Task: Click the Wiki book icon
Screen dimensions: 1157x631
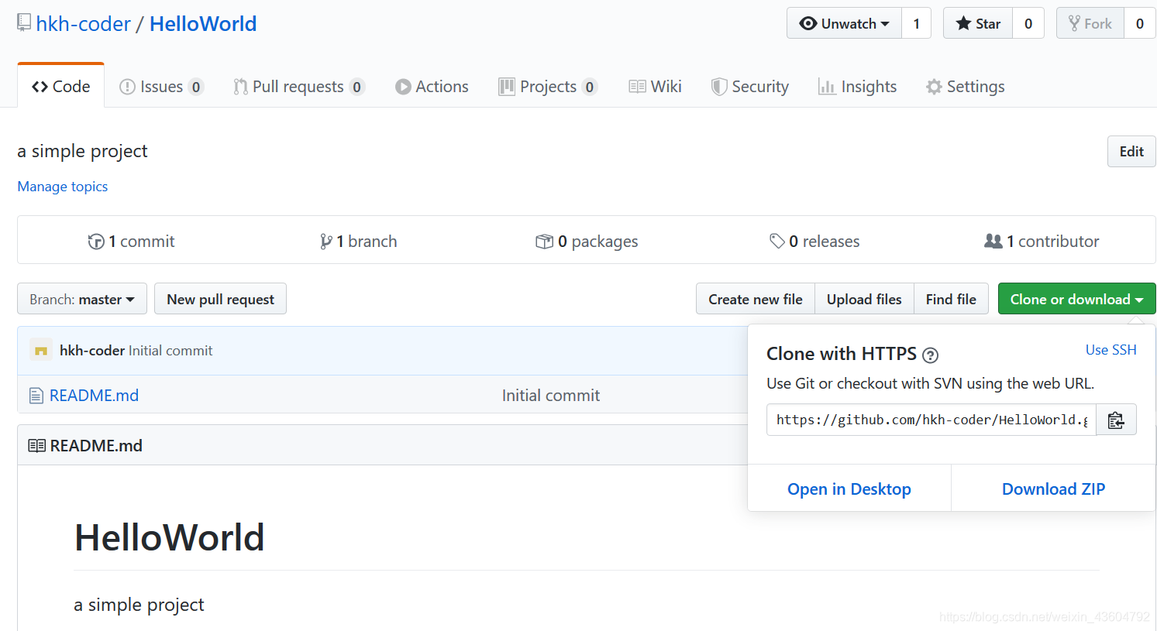Action: click(x=637, y=87)
